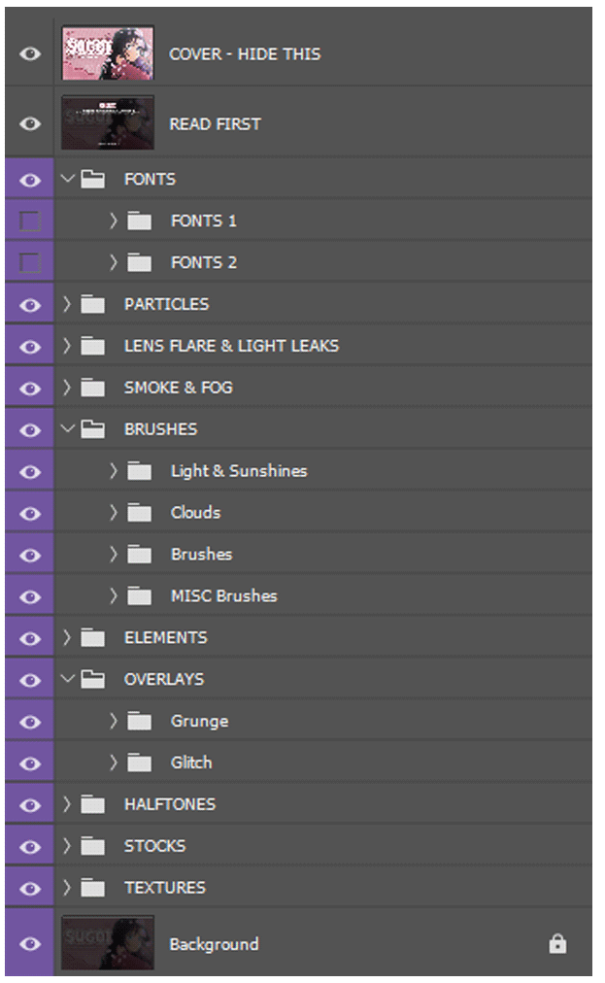Show the FONTS 1 group

[29, 221]
